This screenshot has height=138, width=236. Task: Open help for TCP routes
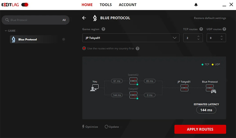[201, 29]
